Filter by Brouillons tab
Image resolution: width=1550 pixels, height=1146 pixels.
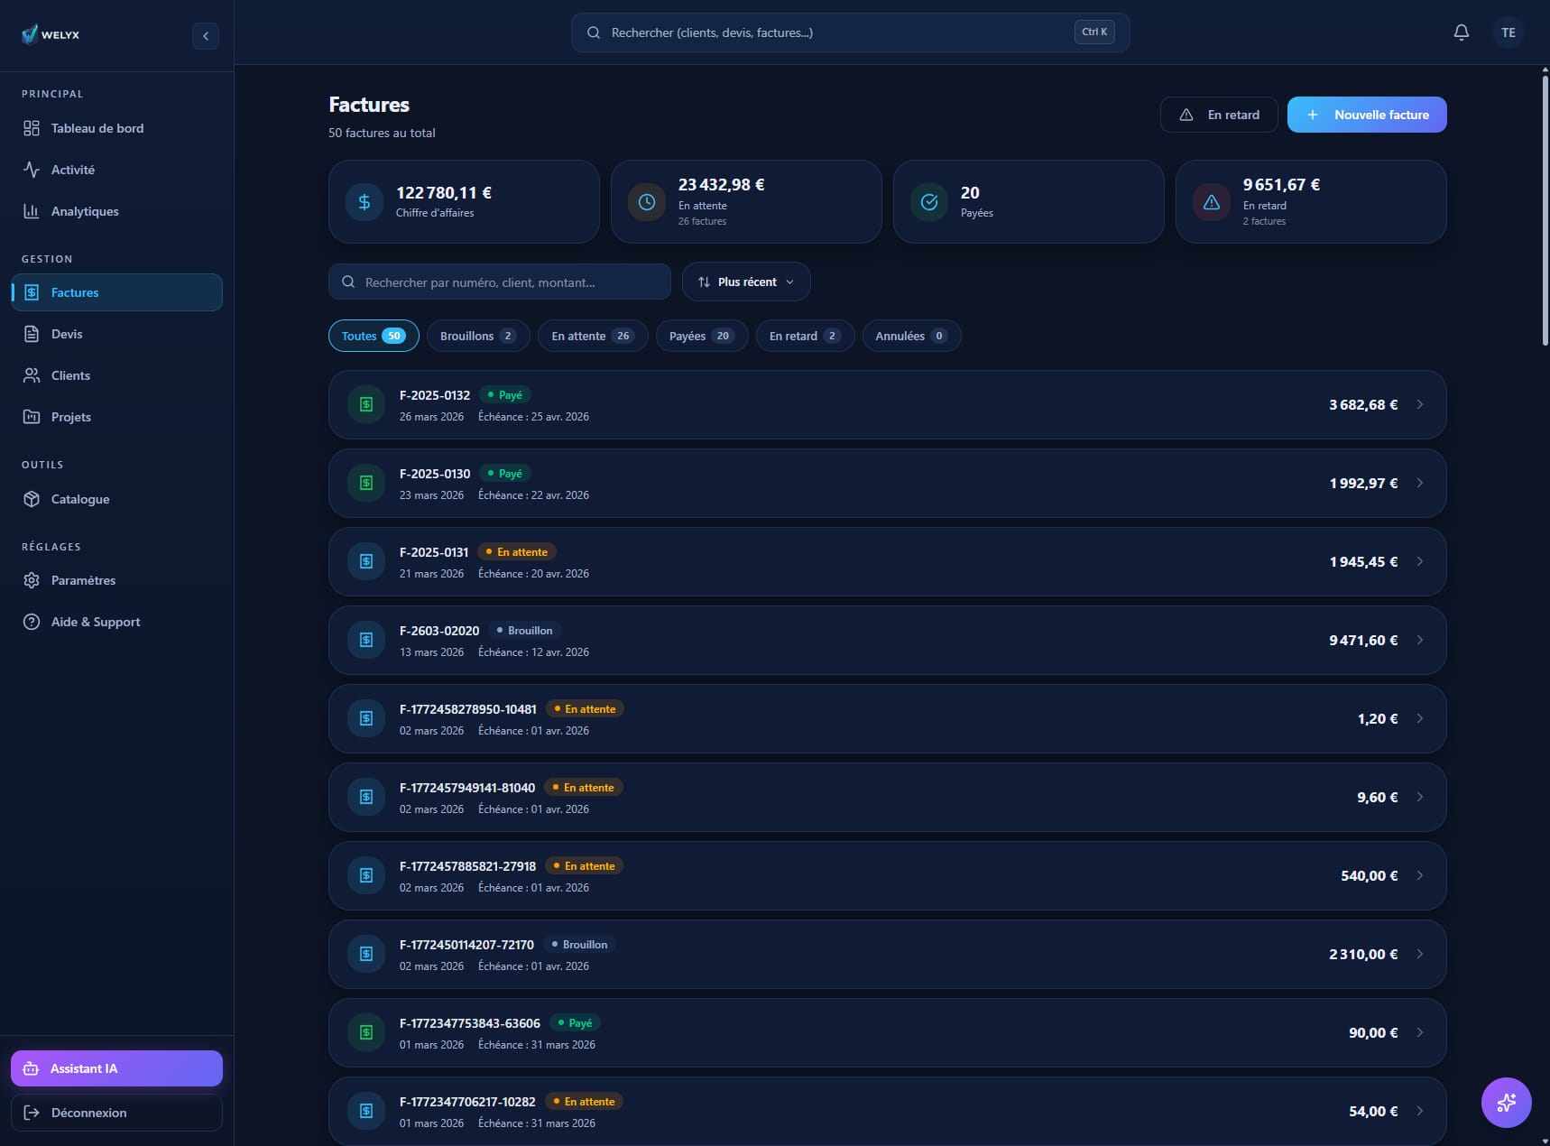(x=478, y=336)
